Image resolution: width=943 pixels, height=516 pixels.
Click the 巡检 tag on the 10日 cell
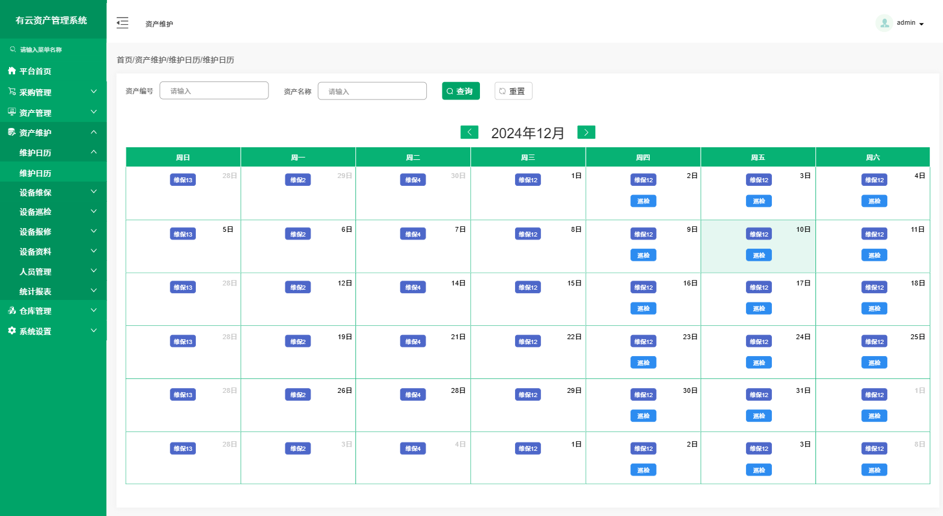pyautogui.click(x=759, y=255)
